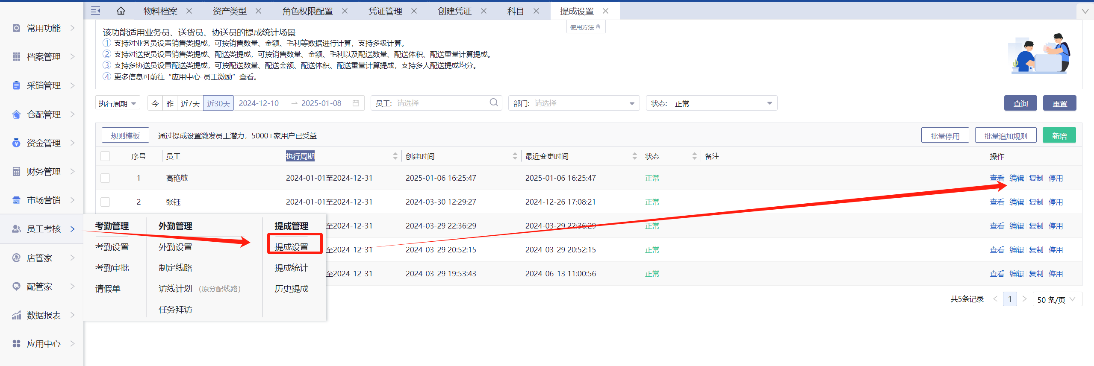Open the 部门 selection dropdown
Image resolution: width=1094 pixels, height=366 pixels.
(x=573, y=103)
